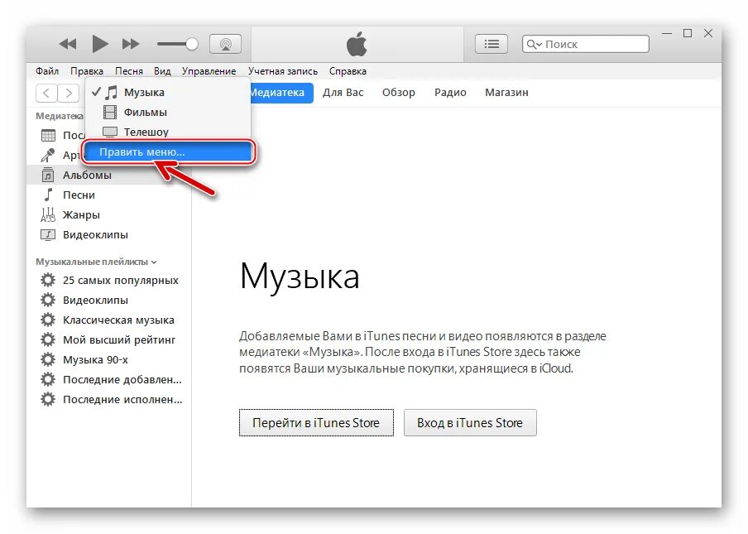This screenshot has height=534, width=748.
Task: Open the Классическая музыка playlist
Action: click(108, 320)
